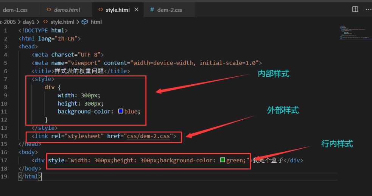Open the editor more actions menu
Viewport: 372px width, 196px height.
pyautogui.click(x=369, y=9)
